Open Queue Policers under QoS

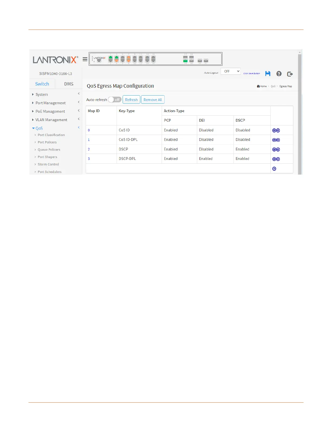(x=49, y=150)
